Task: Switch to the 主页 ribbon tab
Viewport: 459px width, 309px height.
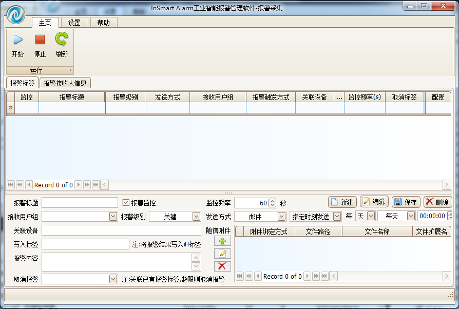Action: (x=45, y=23)
